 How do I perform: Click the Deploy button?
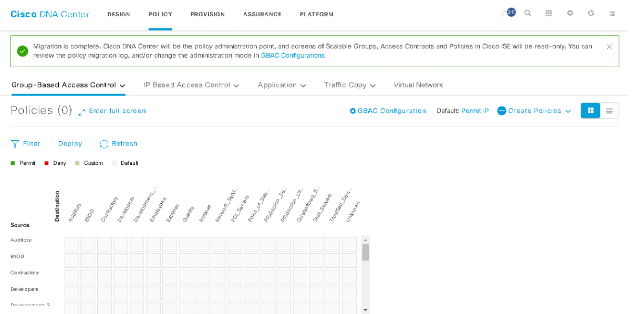70,144
